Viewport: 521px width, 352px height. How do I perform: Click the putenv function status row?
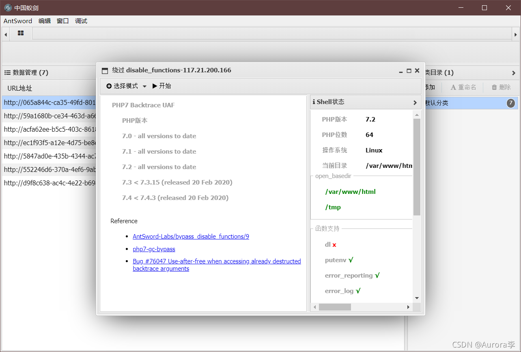pos(339,260)
